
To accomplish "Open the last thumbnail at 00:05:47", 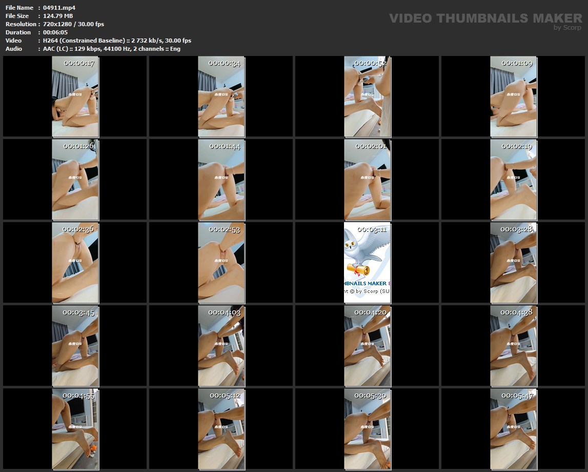I will pos(513,429).
